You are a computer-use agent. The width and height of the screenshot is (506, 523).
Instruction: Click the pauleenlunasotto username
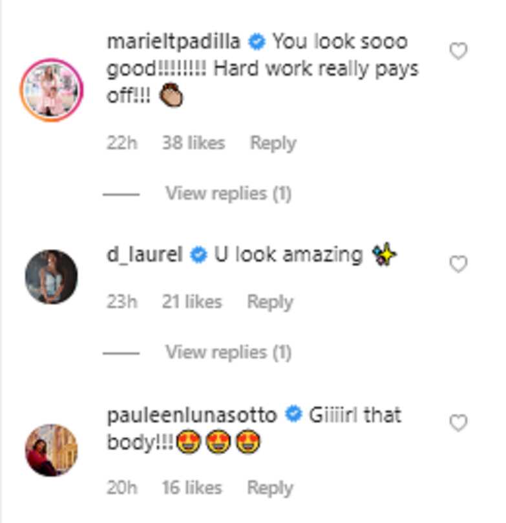click(x=192, y=416)
